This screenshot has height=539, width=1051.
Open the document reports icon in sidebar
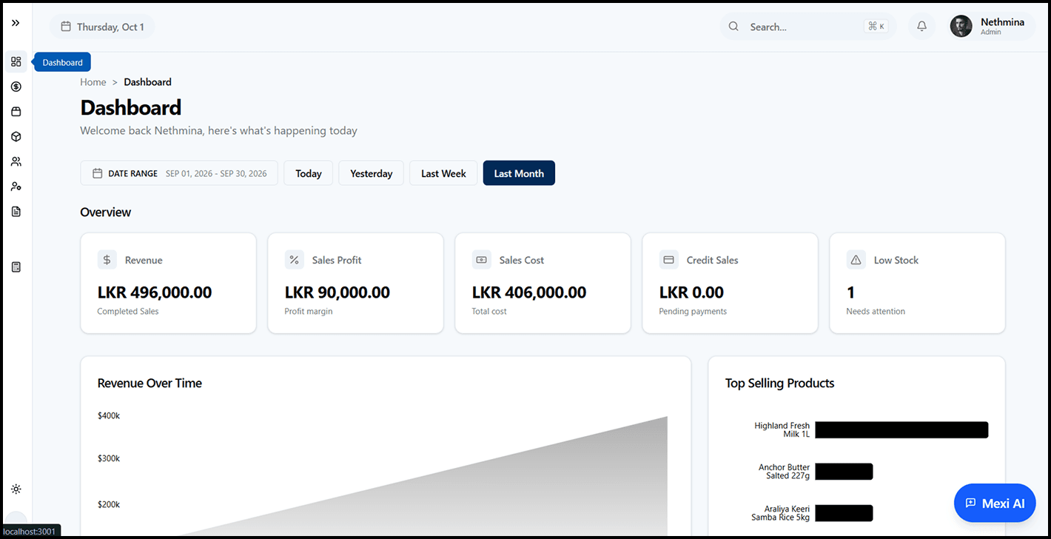point(16,212)
